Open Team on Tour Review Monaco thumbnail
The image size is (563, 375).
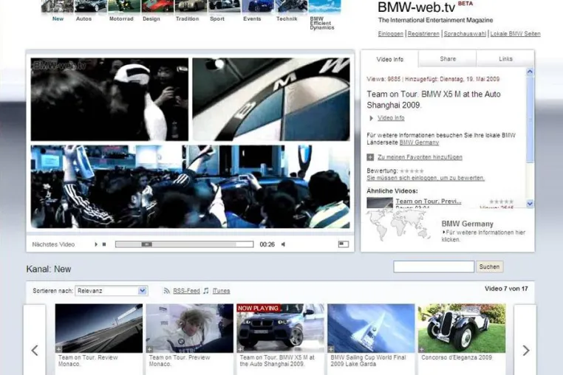click(99, 328)
